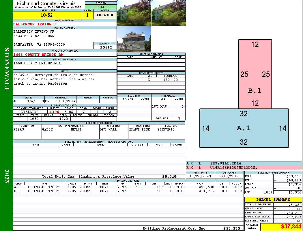Image resolution: width=303 pixels, height=231 pixels.
Task: Click wall finish DRY WALL
Action: point(108,129)
